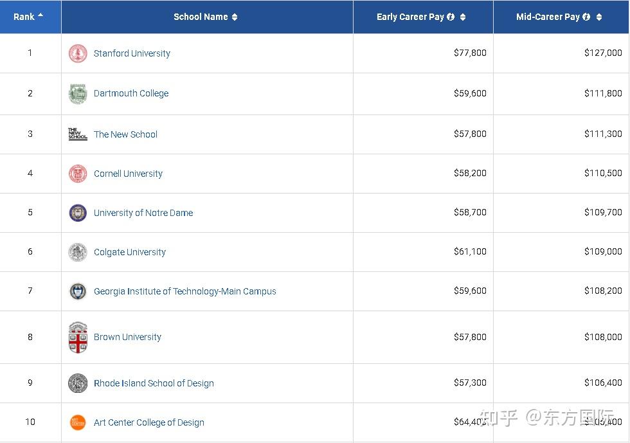The width and height of the screenshot is (630, 443).
Task: Click the Cornell University seal icon
Action: (78, 174)
